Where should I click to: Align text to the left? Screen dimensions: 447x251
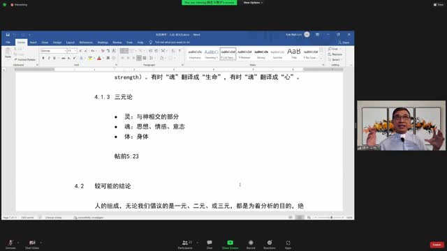point(123,58)
